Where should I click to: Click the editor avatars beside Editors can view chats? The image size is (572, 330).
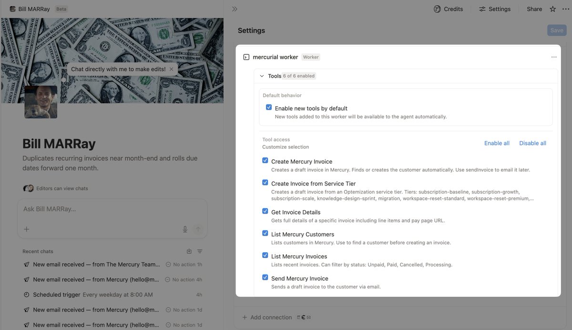click(29, 188)
